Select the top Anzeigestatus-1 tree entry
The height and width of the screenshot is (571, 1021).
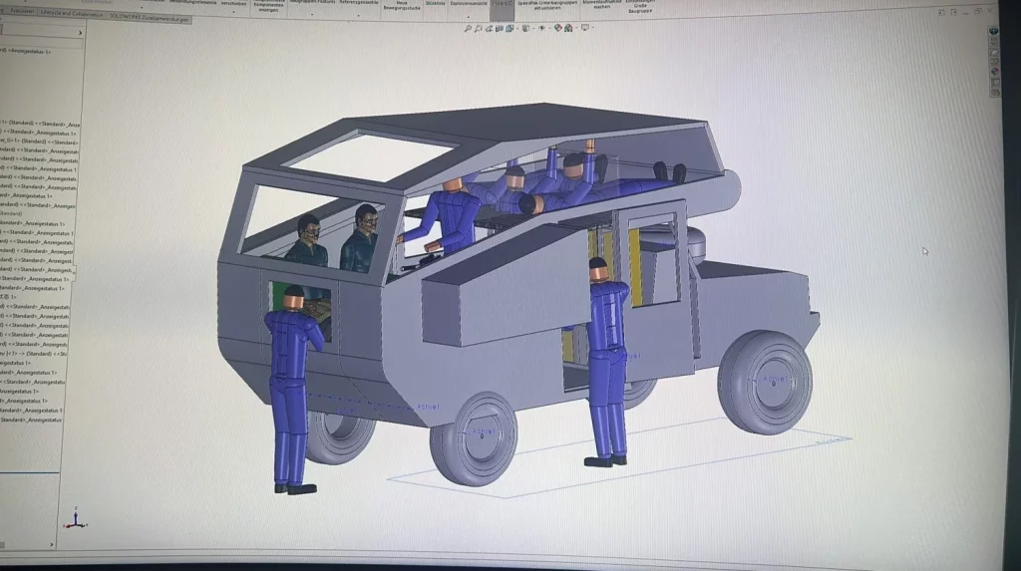click(28, 51)
